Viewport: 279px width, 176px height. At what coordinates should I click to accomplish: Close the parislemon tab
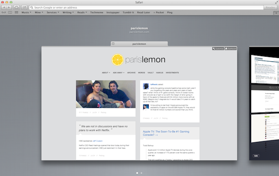click(x=113, y=44)
